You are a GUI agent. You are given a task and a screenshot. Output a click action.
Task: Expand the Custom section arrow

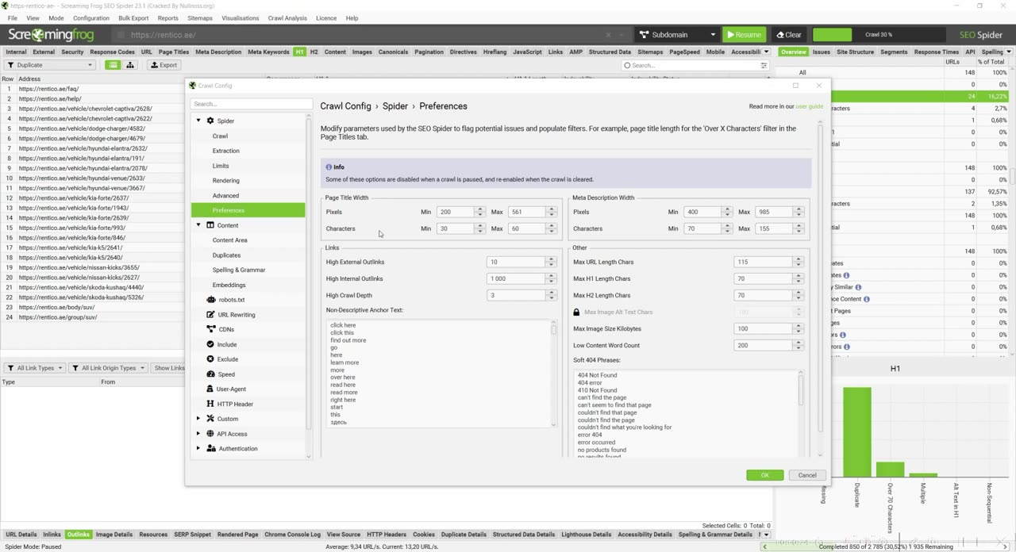(x=198, y=419)
